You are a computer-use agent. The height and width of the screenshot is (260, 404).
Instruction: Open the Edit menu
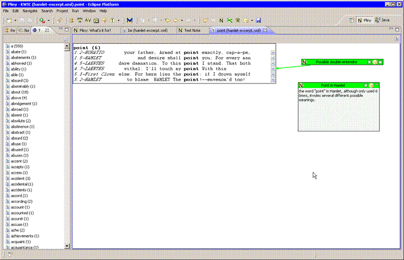tap(16, 11)
